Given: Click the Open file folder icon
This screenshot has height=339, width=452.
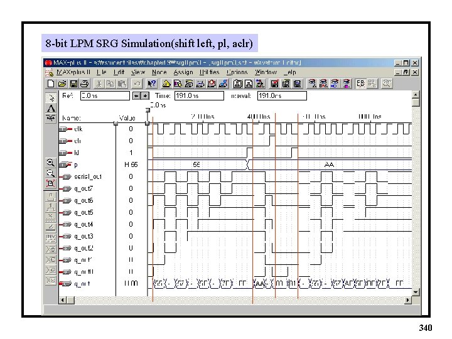Looking at the screenshot, I should (x=62, y=83).
